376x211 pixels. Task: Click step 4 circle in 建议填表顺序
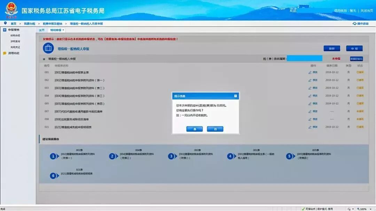[x=230, y=156]
